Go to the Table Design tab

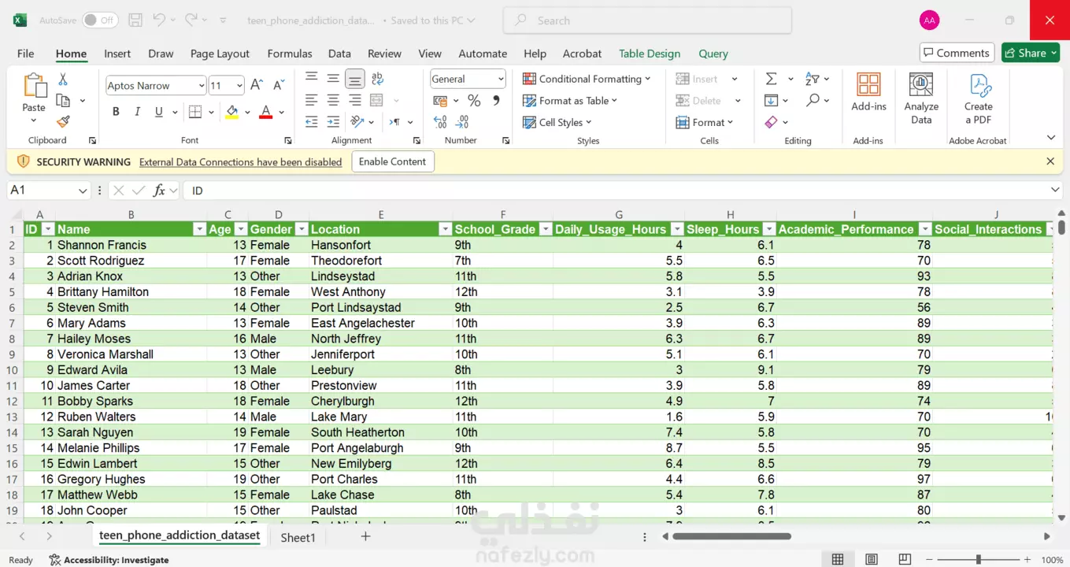[650, 54]
